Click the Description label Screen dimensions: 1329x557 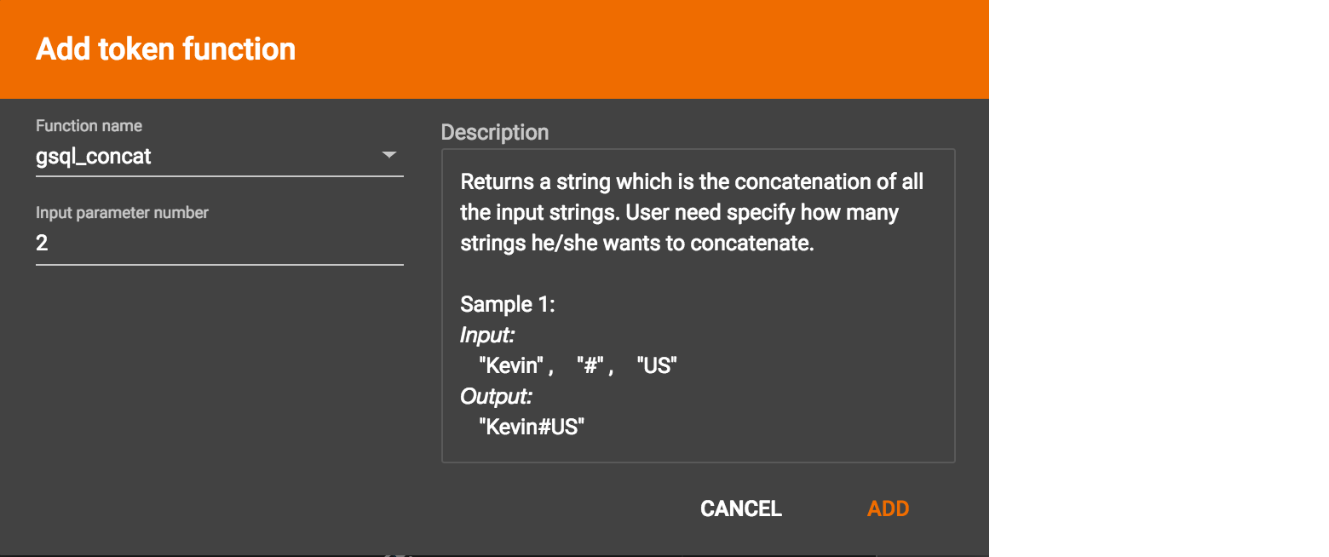pyautogui.click(x=494, y=132)
